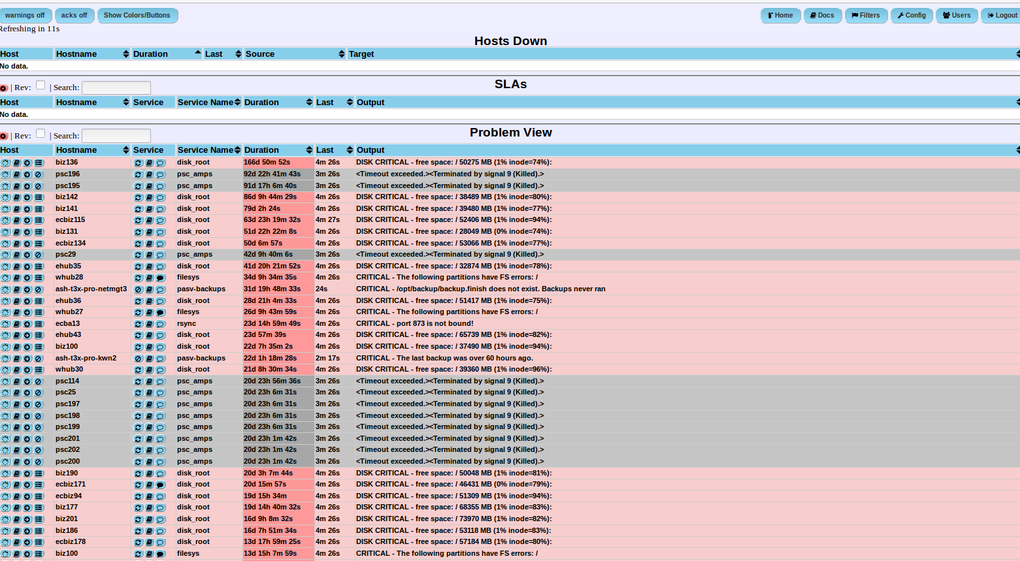Click the Show Colors/Buttons button
Viewport: 1020px width, 561px height.
click(137, 15)
